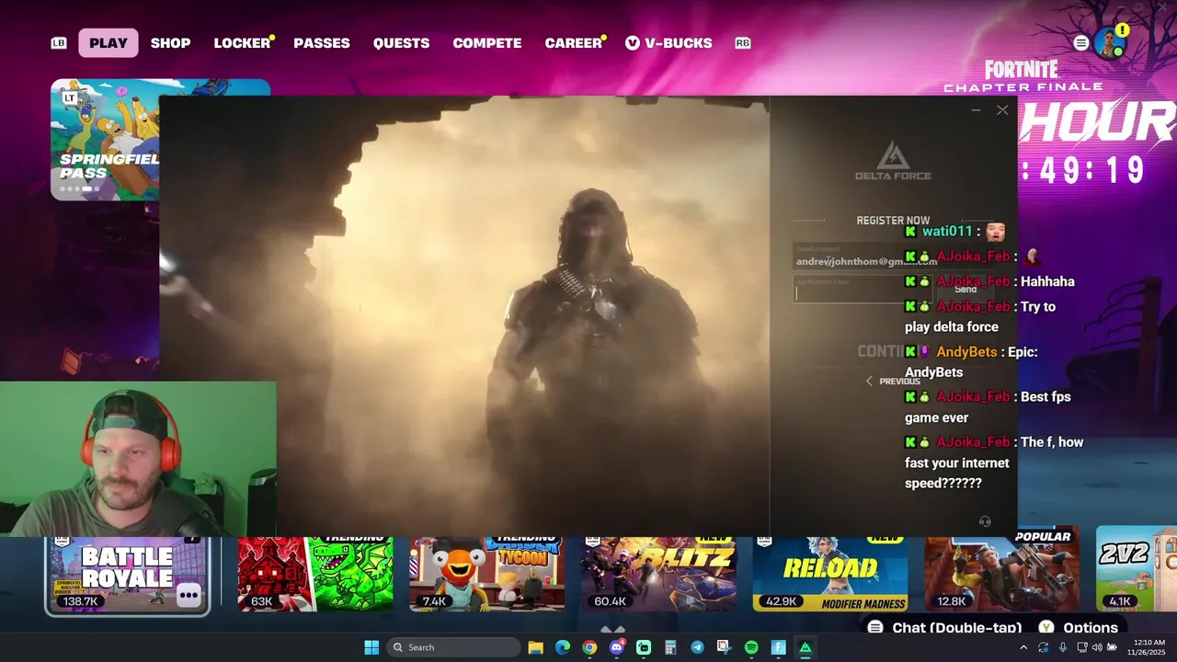
Task: Open the V-BUCKS tab
Action: click(x=668, y=43)
